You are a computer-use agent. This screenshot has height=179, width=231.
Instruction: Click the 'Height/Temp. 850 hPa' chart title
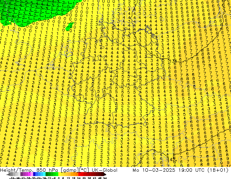(29, 170)
